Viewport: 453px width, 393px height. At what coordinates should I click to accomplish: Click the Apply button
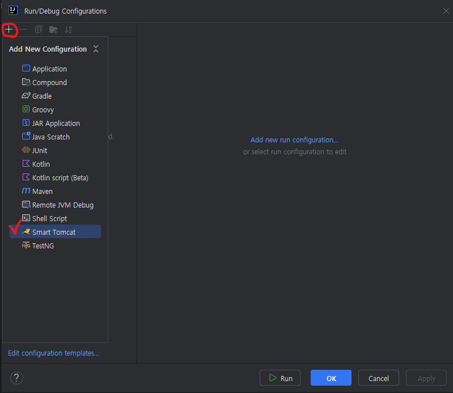[426, 378]
